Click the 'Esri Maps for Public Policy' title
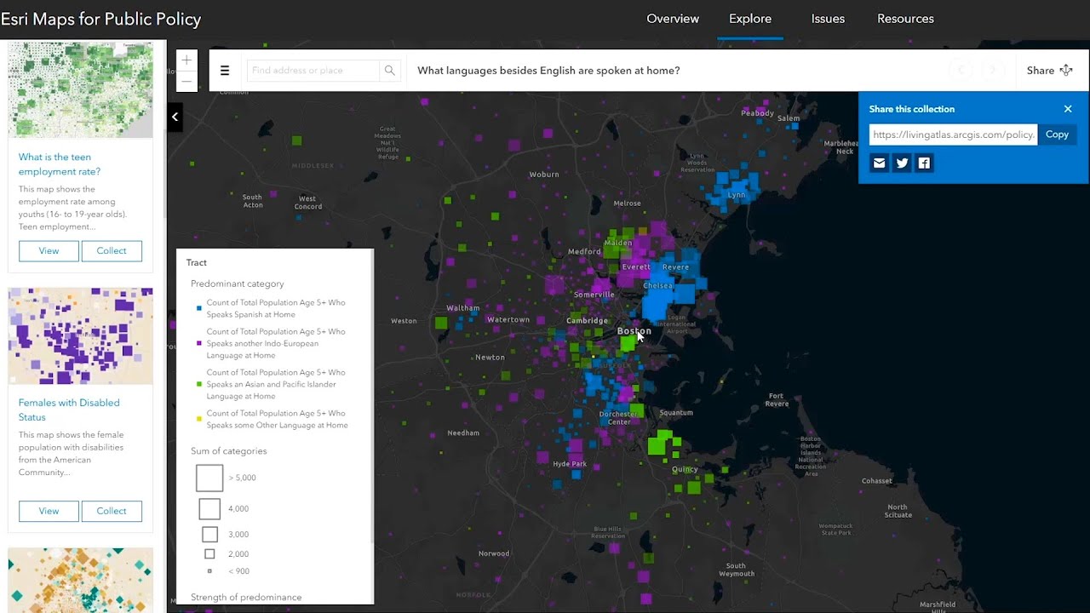 [100, 19]
